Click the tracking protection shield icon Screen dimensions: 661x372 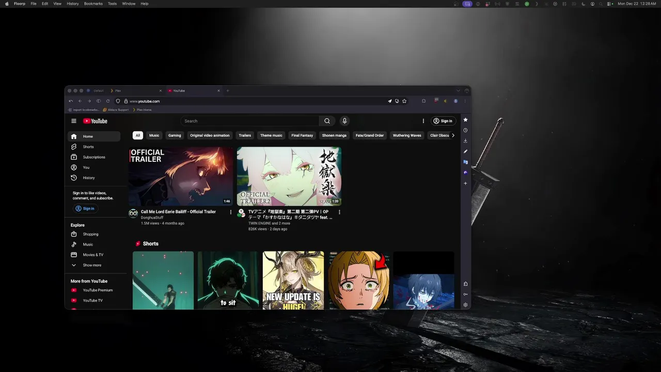click(118, 101)
